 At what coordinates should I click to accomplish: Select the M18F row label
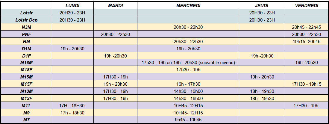pyautogui.click(x=26, y=70)
